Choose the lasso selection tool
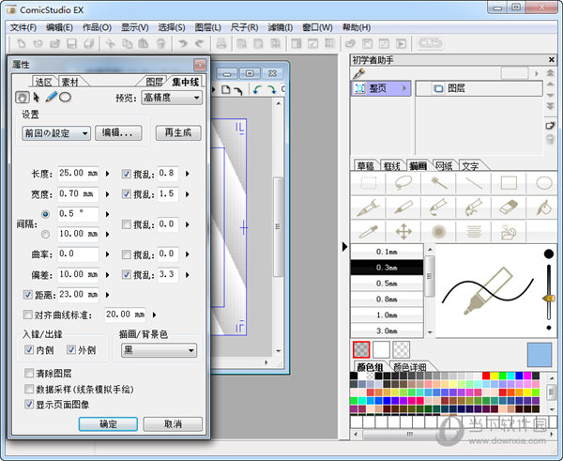This screenshot has width=563, height=461. (403, 183)
